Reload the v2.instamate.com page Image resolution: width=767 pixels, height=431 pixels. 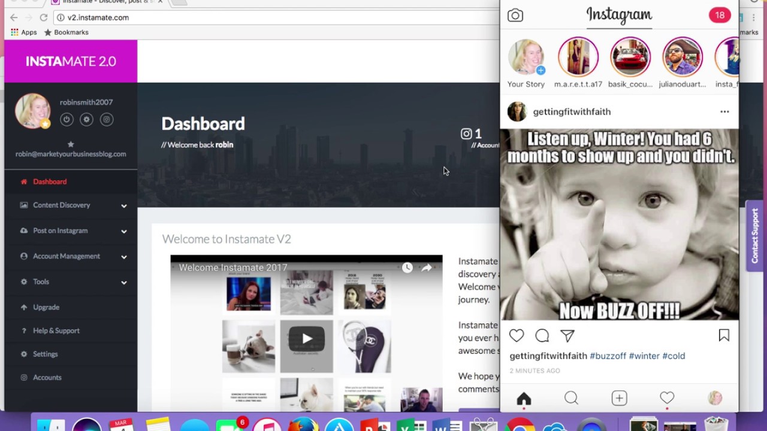(x=43, y=17)
